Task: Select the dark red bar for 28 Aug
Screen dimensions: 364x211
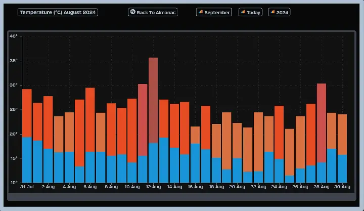Action: coord(321,122)
